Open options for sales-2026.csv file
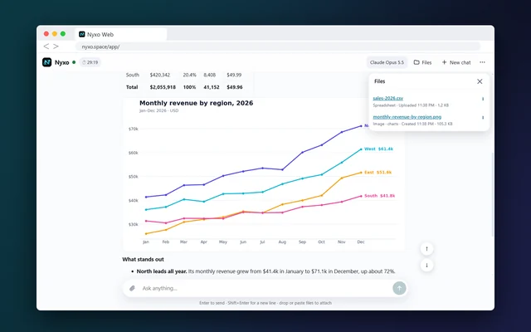 point(483,99)
